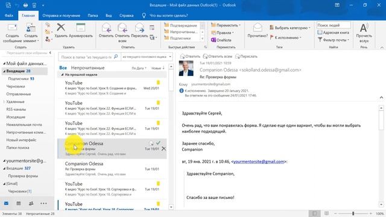Reply all from the ribbon
Screen dimensions: 386x217
[122, 33]
